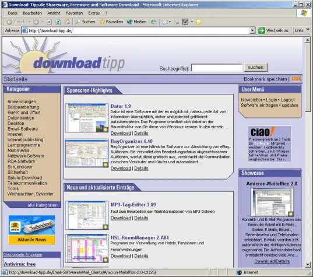Open Details link for HSL-RoomManager 2.A04
313x277 pixels.
141,256
